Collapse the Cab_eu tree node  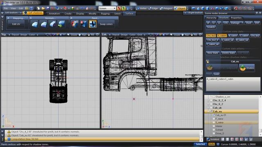[x=208, y=111]
